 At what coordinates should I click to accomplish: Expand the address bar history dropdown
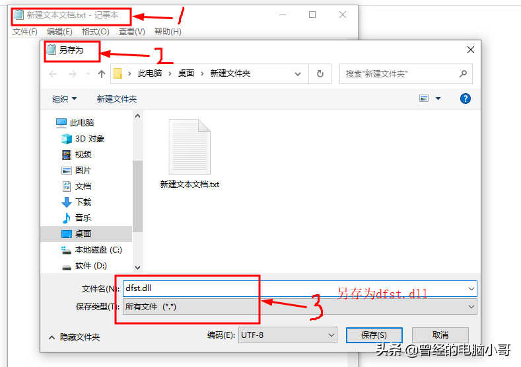click(x=297, y=74)
